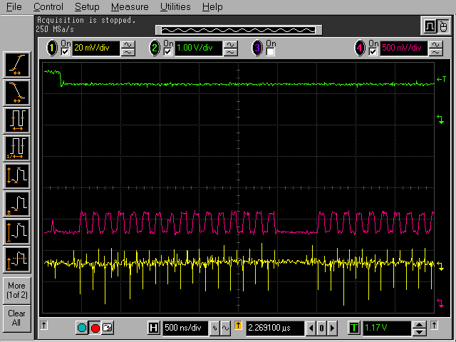
Task: Shift horizontal position right with arrow
Action: point(333,328)
